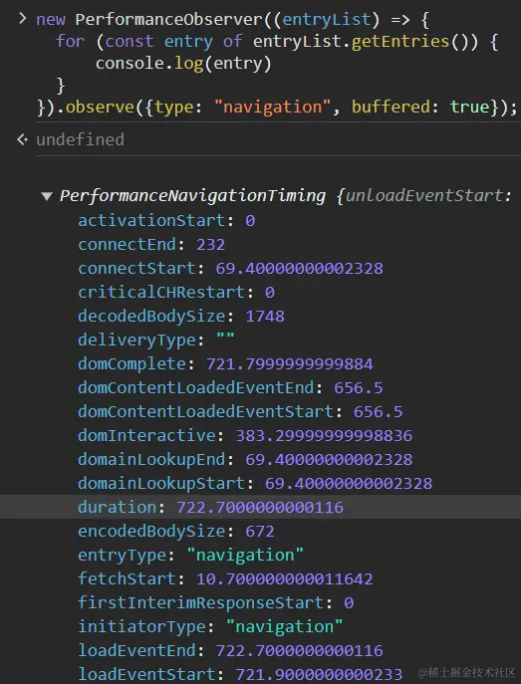The height and width of the screenshot is (684, 521).
Task: Collapse the PerformanceNavigationTiming object triangle
Action: click(47, 196)
